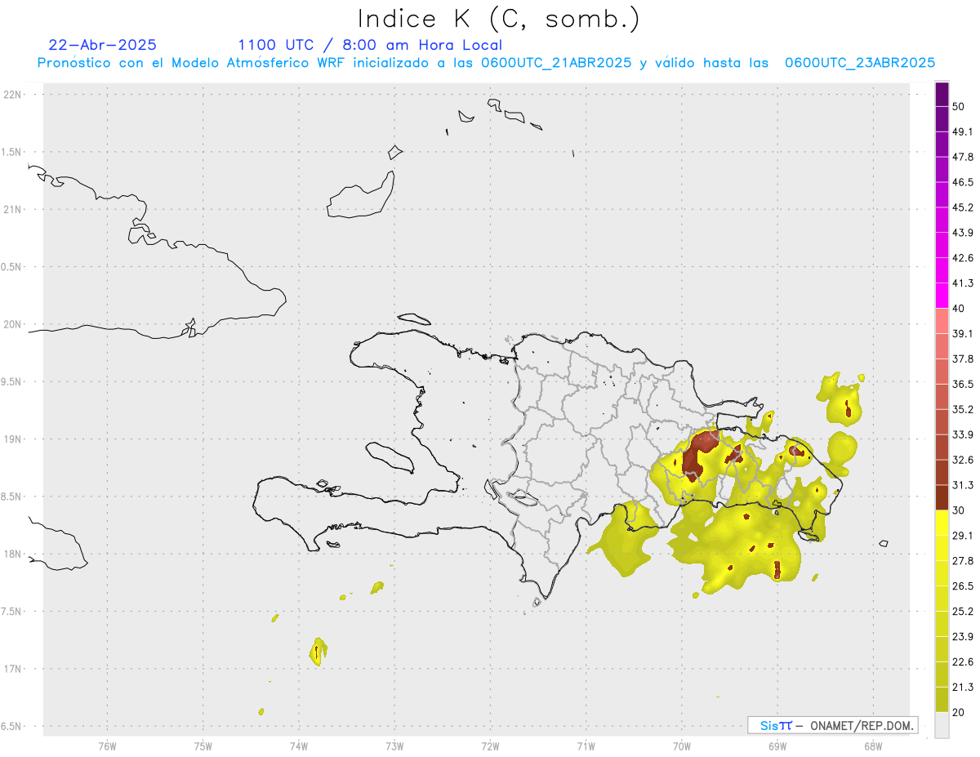The width and height of the screenshot is (980, 757).
Task: Click the "20N" latitude label
Action: coord(12,324)
